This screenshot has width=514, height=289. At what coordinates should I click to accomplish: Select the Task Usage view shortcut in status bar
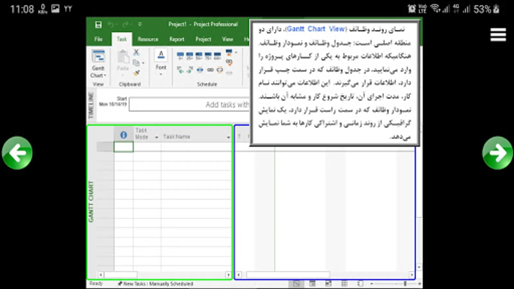coord(312,284)
